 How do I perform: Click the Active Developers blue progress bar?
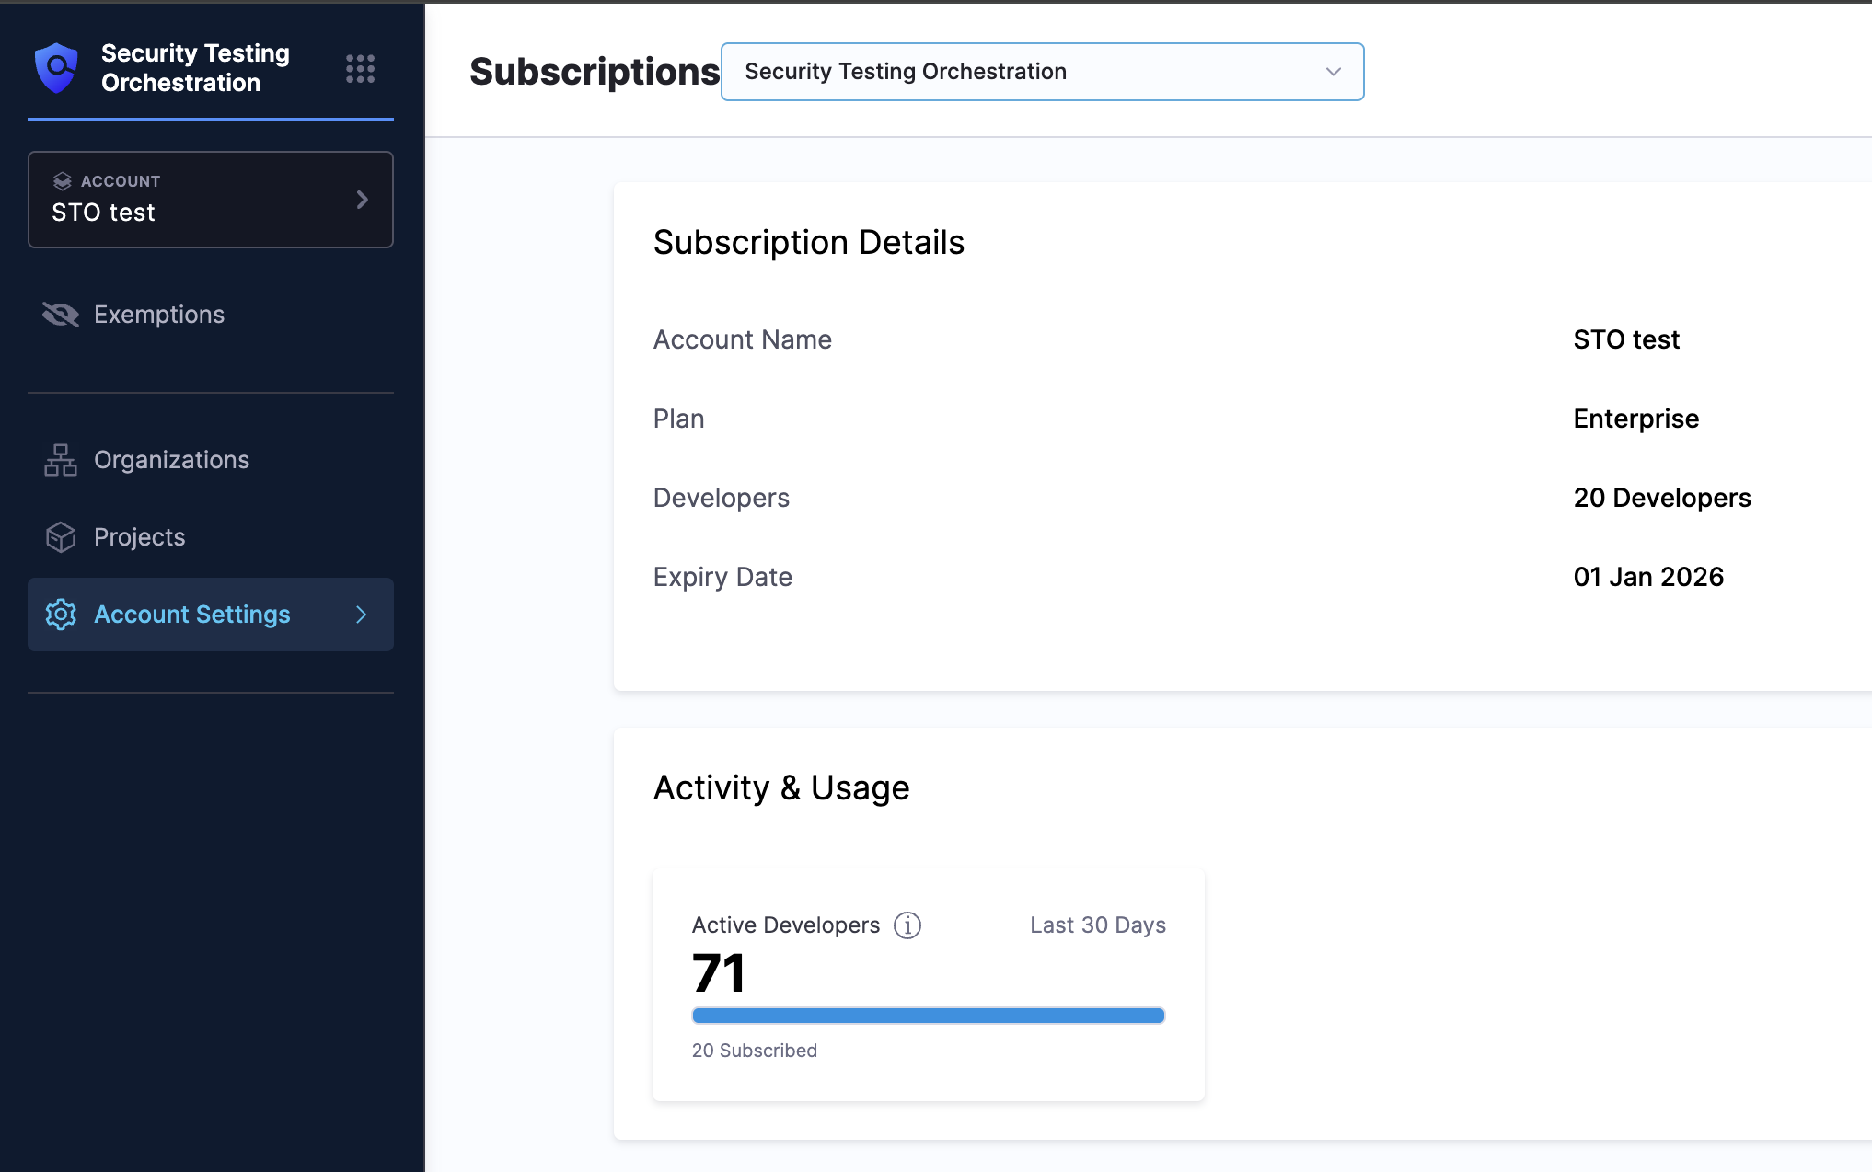[x=928, y=1016]
